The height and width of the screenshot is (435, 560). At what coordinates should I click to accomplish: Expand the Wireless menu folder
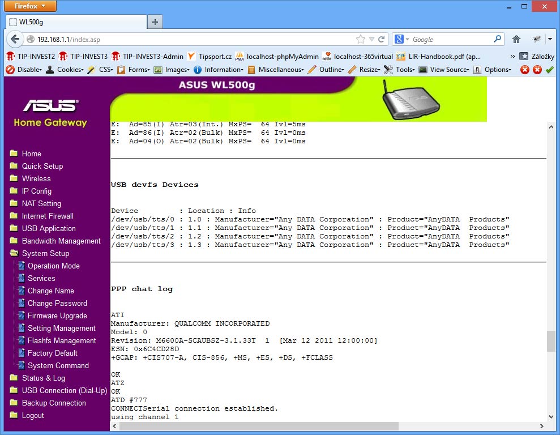[36, 178]
